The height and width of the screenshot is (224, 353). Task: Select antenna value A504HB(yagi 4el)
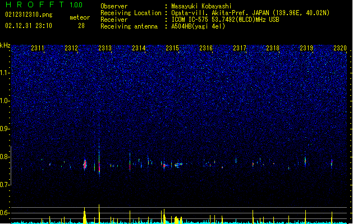[x=198, y=26]
